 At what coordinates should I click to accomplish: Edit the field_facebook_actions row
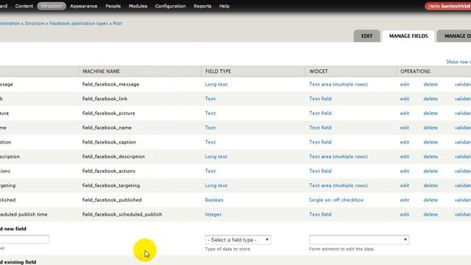click(x=405, y=171)
